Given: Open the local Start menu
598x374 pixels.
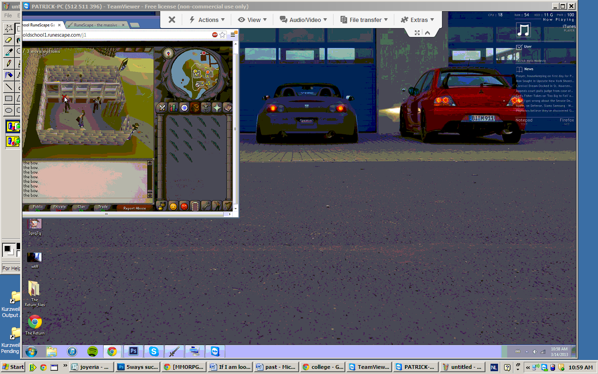Looking at the screenshot, I should click(13, 367).
